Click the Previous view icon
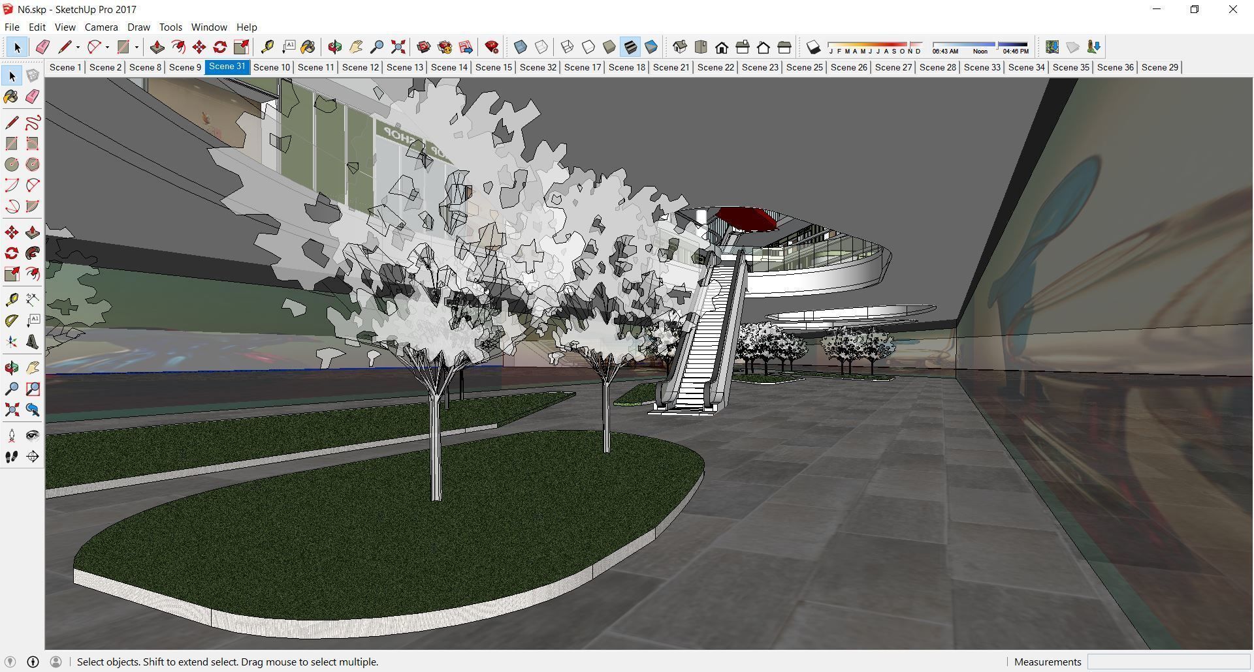The image size is (1254, 672). tap(33, 410)
